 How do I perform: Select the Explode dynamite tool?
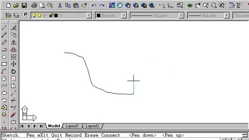14,115
